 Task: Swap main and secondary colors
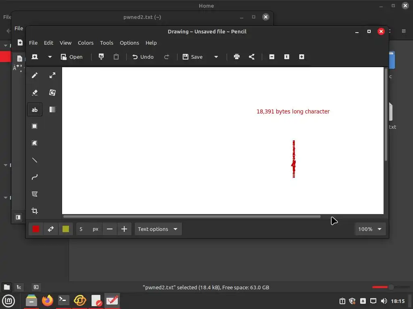(51, 229)
